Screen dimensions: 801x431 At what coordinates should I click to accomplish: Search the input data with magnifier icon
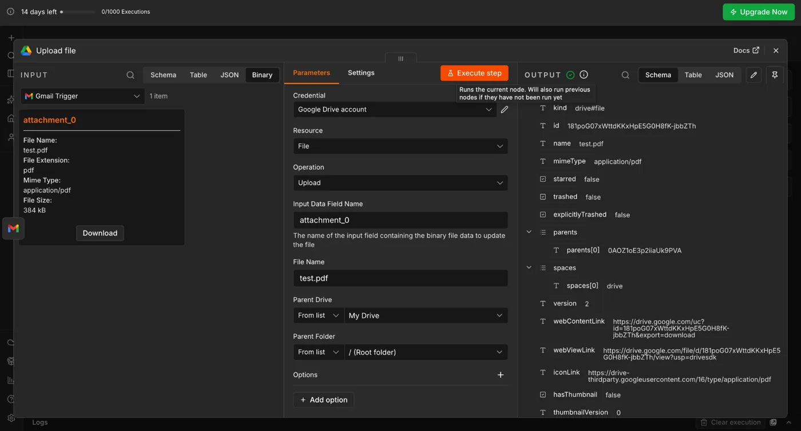130,75
